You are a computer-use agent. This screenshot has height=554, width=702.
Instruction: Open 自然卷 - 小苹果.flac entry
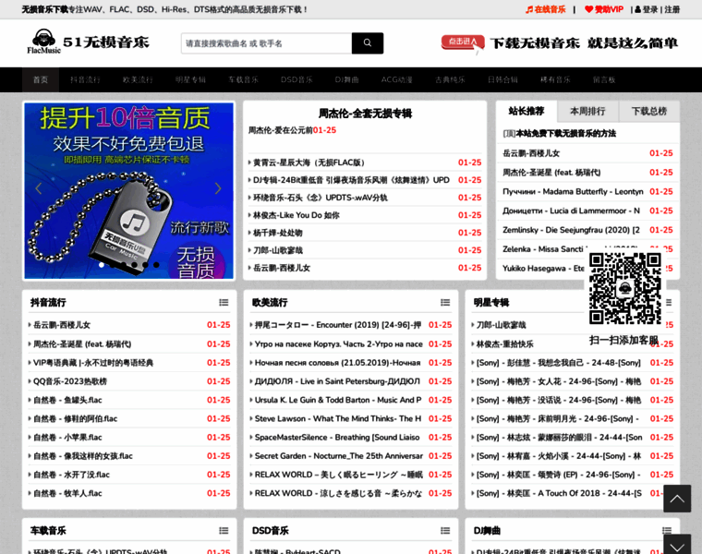67,438
